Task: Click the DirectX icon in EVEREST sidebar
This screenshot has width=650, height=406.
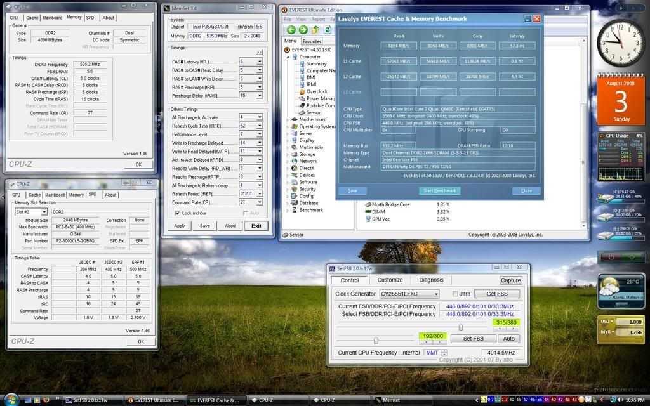Action: pos(304,167)
